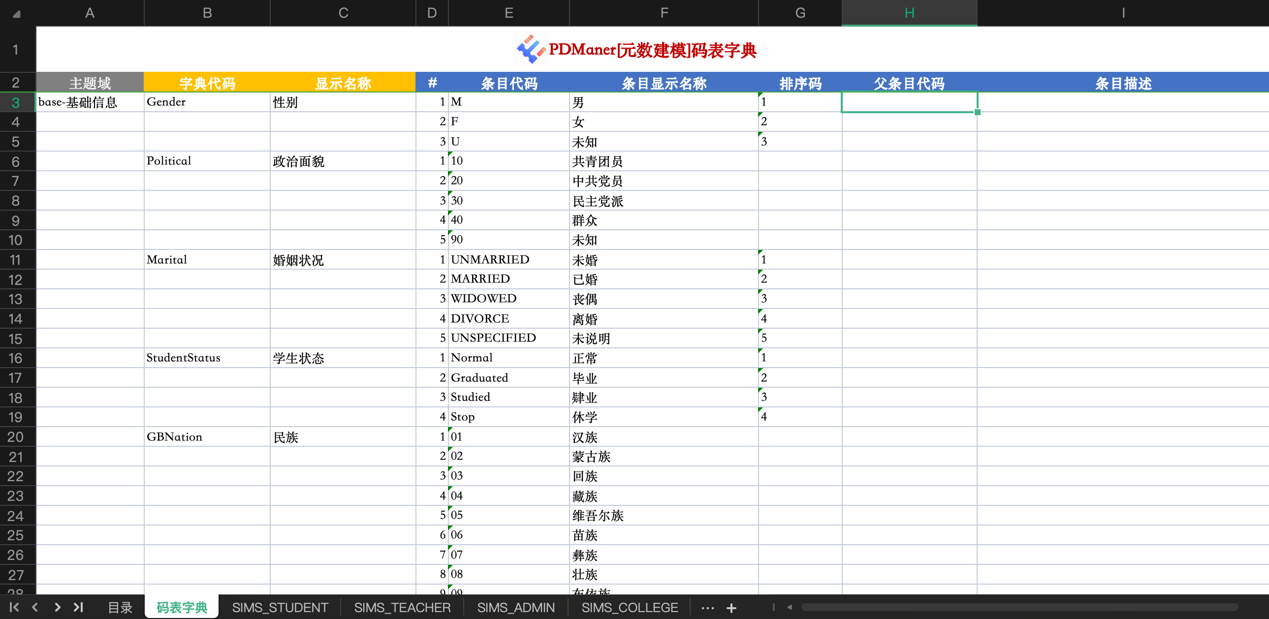This screenshot has height=619, width=1269.
Task: Jump to first sheet tab arrow
Action: (14, 607)
